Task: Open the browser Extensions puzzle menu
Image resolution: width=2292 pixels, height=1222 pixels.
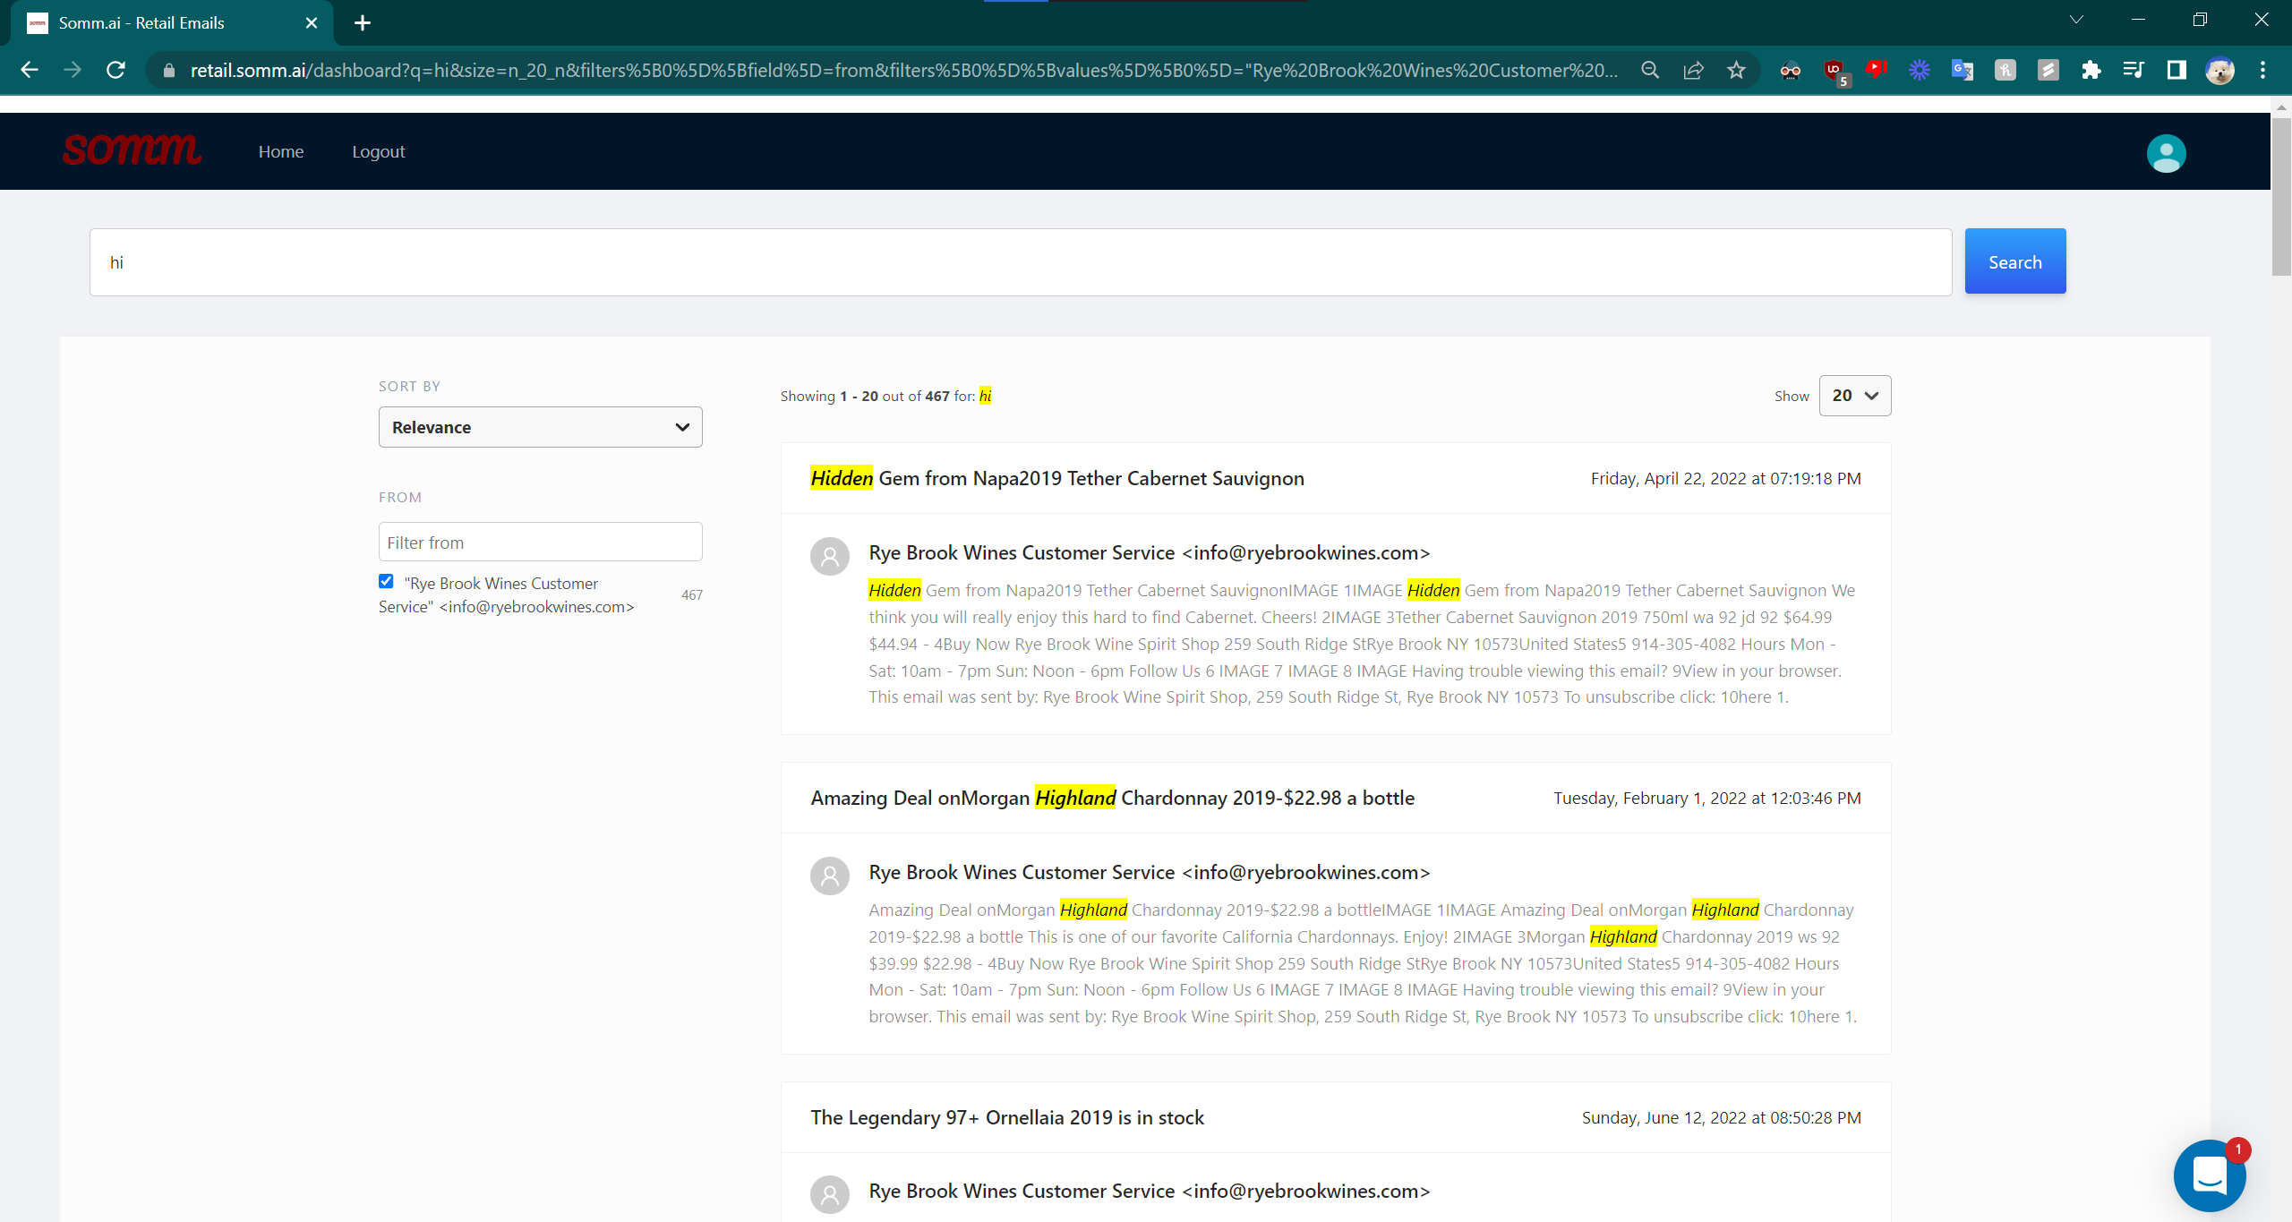Action: pos(2091,70)
